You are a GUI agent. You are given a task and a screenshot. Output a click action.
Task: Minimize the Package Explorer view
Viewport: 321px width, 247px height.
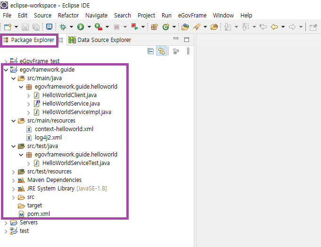176,38
